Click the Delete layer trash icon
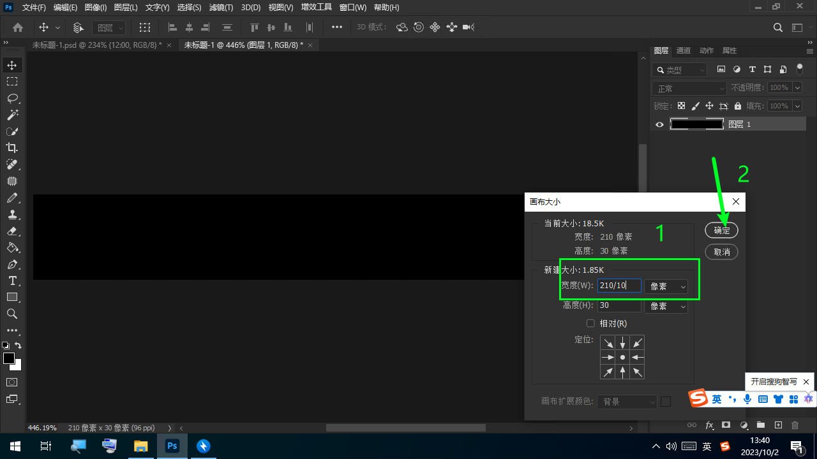Viewport: 817px width, 459px height. coord(795,425)
